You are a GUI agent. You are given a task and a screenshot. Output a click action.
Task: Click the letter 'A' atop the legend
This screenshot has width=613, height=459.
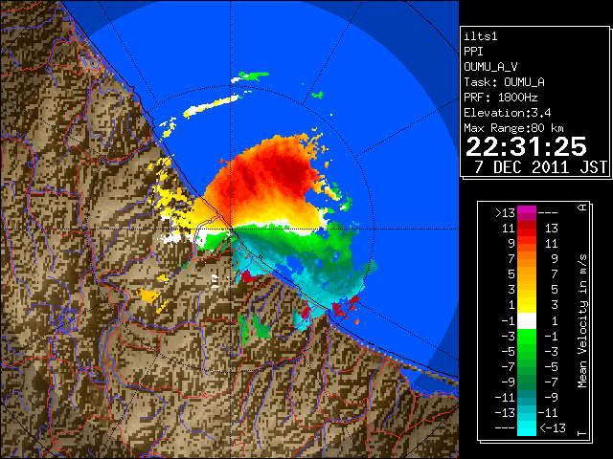coord(582,208)
